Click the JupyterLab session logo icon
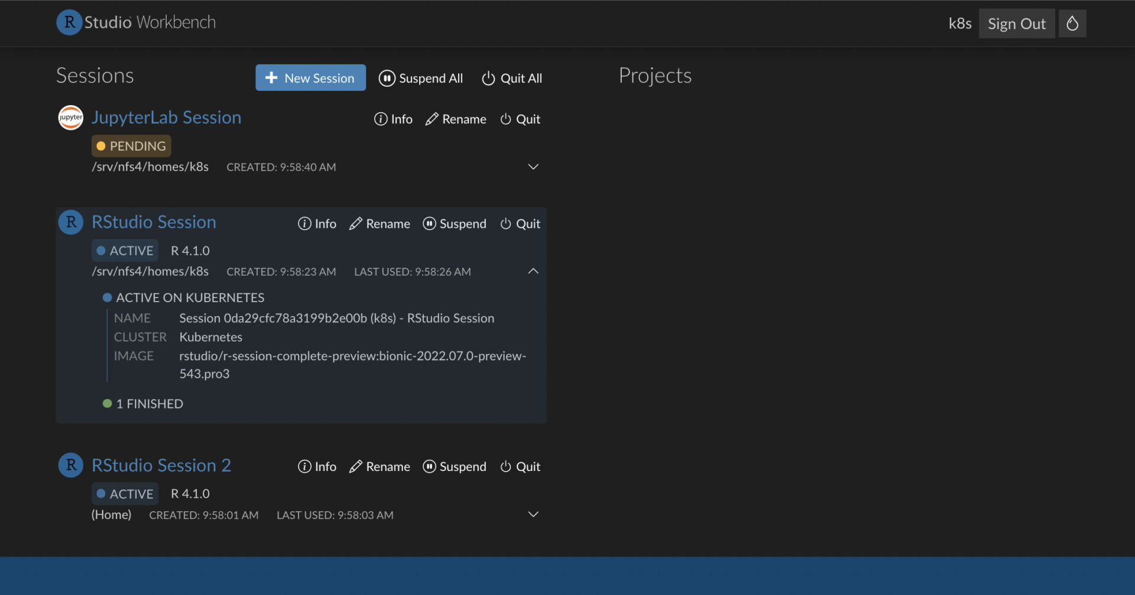 [71, 117]
